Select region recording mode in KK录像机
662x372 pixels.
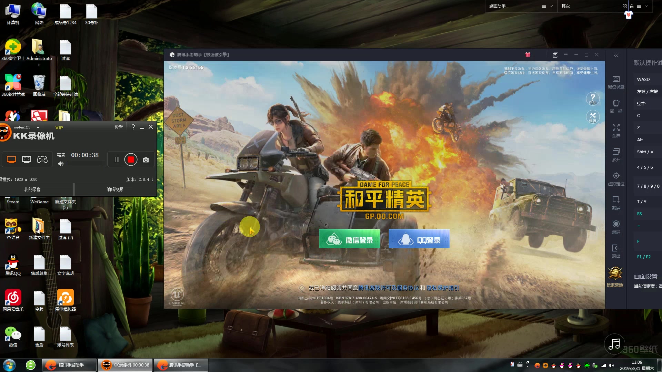pos(27,159)
